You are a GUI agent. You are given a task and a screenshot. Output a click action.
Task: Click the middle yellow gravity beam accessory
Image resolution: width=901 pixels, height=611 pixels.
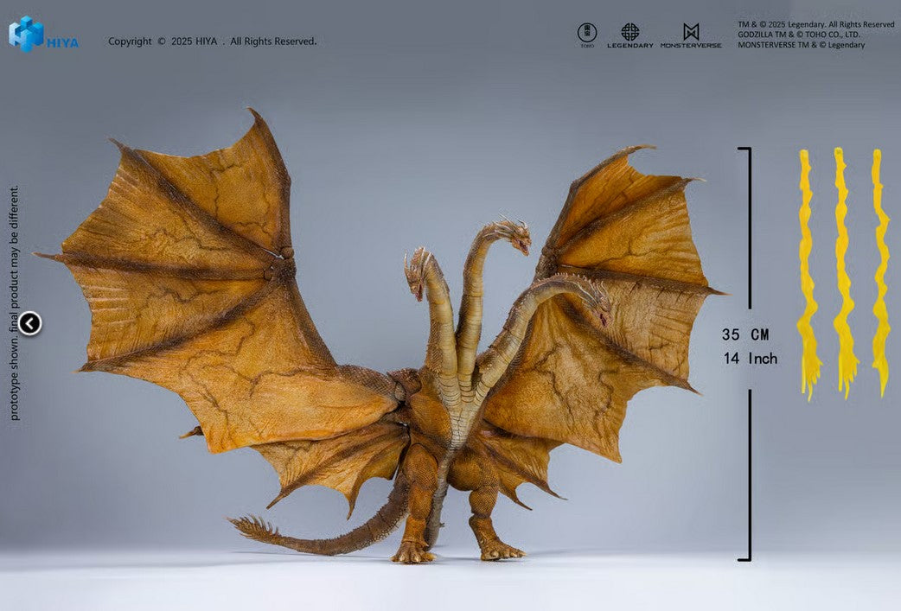point(845,273)
